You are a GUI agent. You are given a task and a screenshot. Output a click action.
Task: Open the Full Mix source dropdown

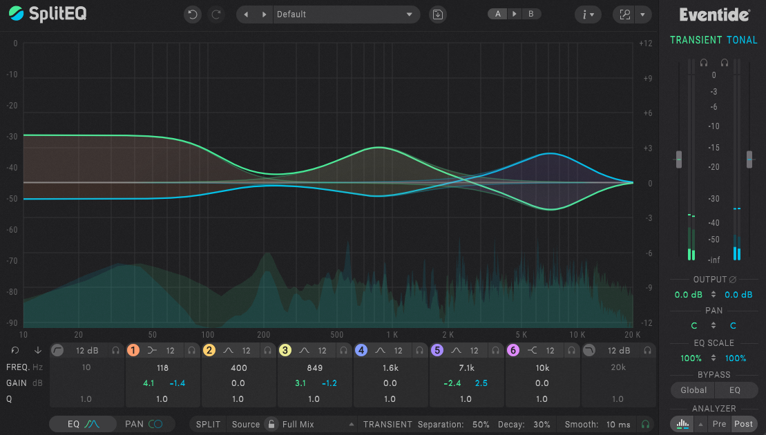(x=318, y=424)
